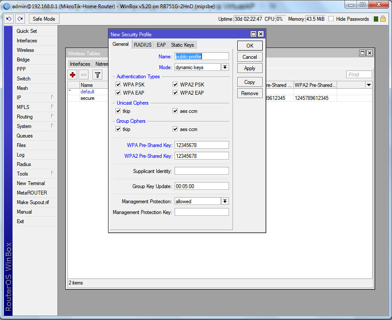Screen dimensions: 392x320
Task: Open the Static Keys tab
Action: [x=182, y=45]
